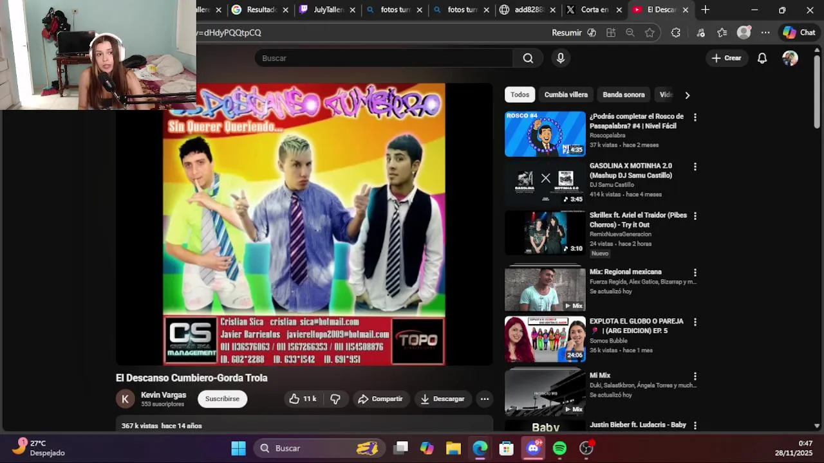Open options menu for EXPLOTA EL GLOBO video

tap(695, 322)
